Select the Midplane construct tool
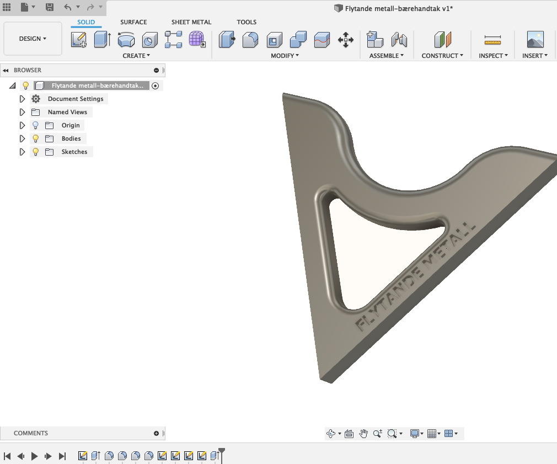Viewport: 557px width, 464px height. tap(443, 39)
